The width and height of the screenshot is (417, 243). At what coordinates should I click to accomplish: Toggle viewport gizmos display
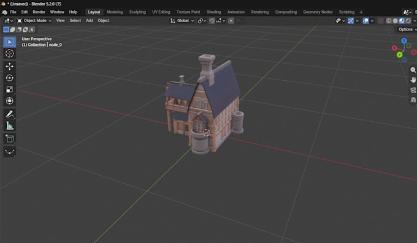point(351,21)
